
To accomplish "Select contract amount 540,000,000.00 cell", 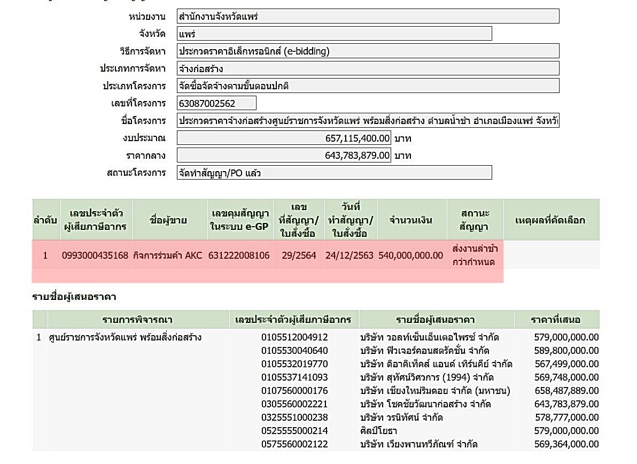I will coord(411,256).
